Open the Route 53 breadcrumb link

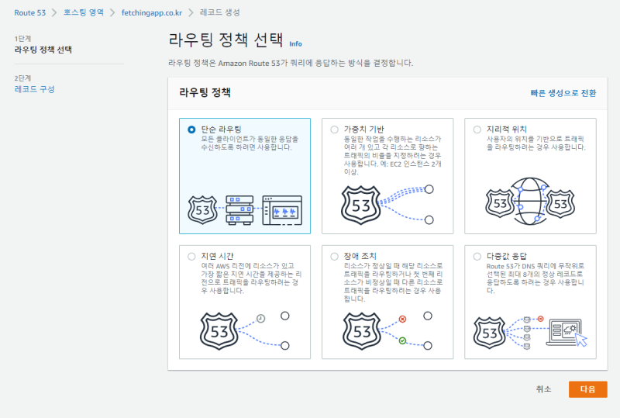30,12
